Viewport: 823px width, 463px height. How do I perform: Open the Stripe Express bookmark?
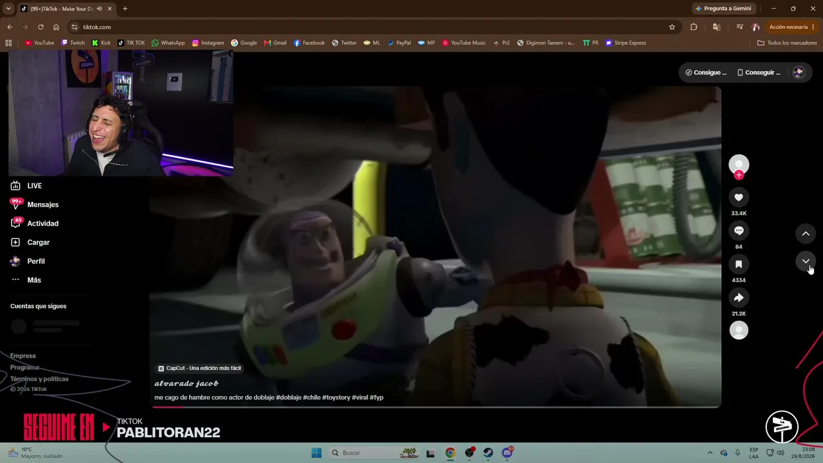click(x=625, y=43)
